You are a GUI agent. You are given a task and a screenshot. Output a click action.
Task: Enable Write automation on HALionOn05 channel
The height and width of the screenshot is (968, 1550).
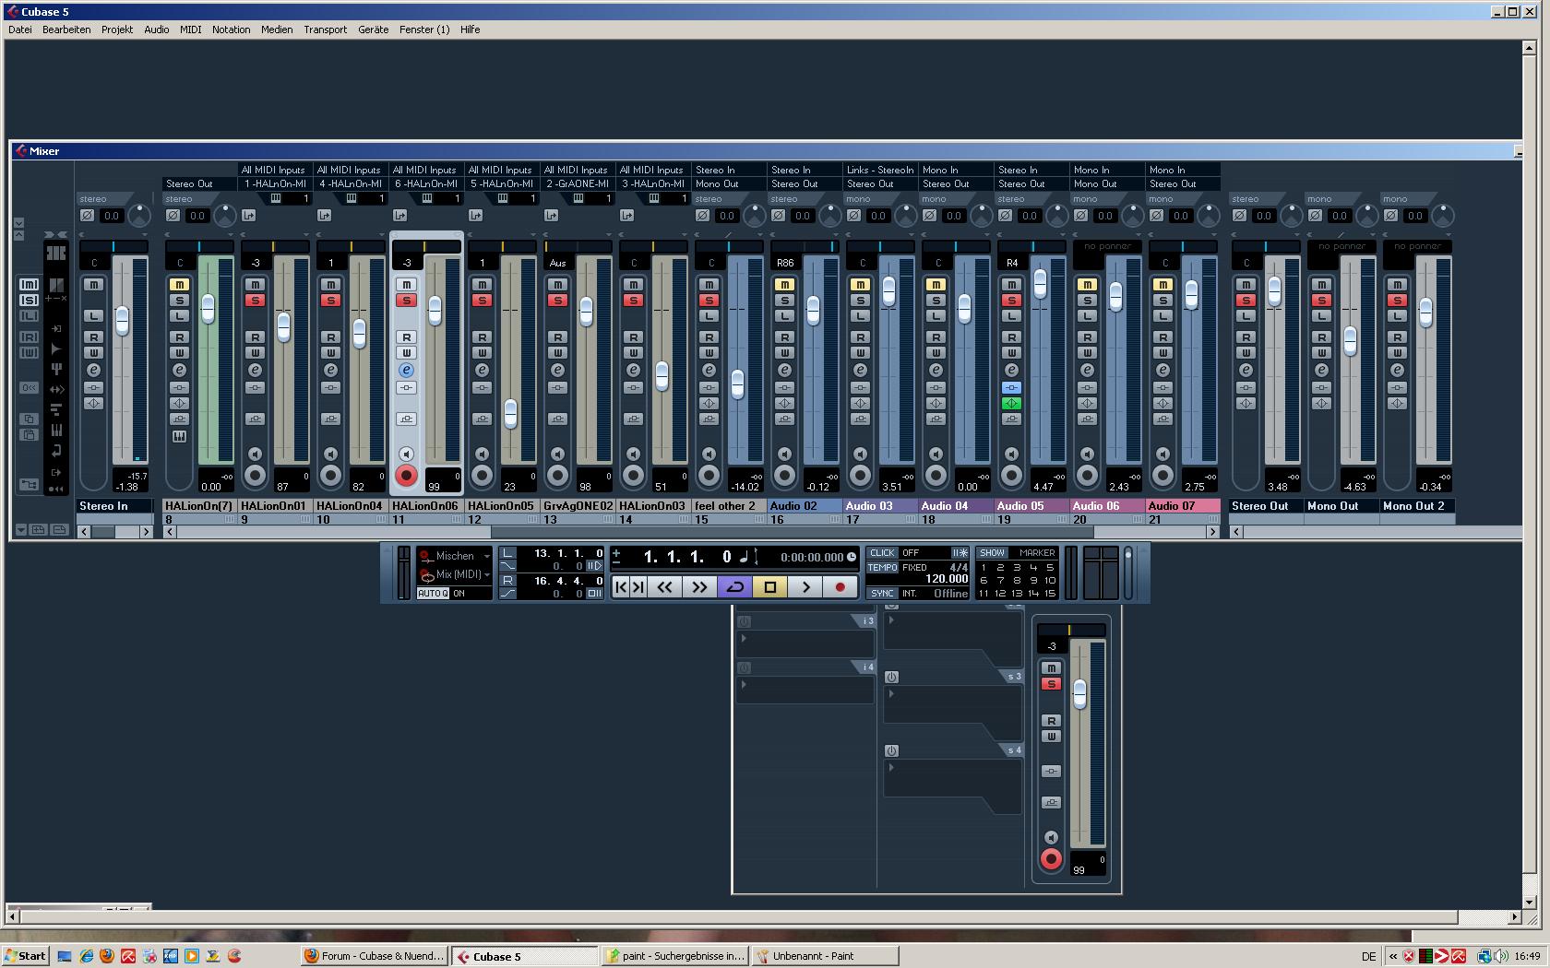coord(482,353)
